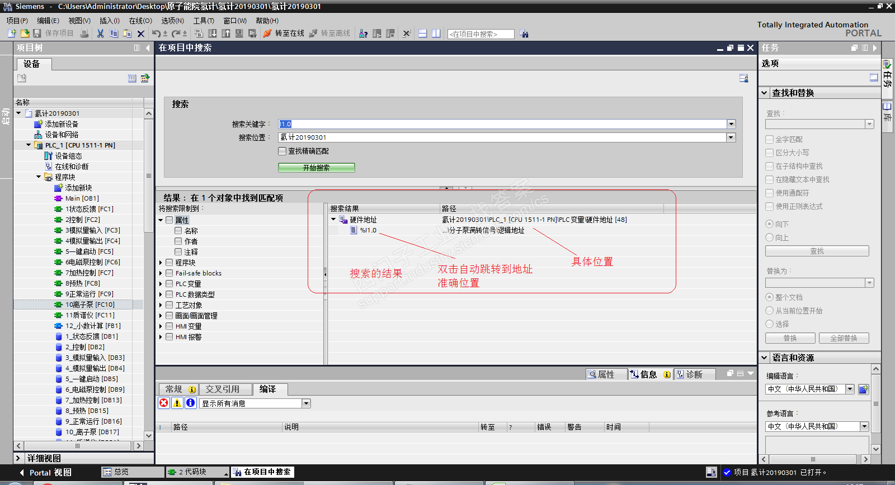The height and width of the screenshot is (485, 895).
Task: Click the tasks panel horizontal scrollbar
Action: 812,459
